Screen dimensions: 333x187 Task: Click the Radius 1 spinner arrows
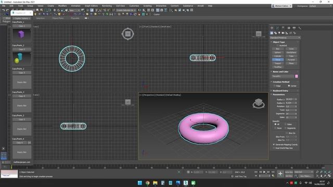pyautogui.click(x=296, y=99)
